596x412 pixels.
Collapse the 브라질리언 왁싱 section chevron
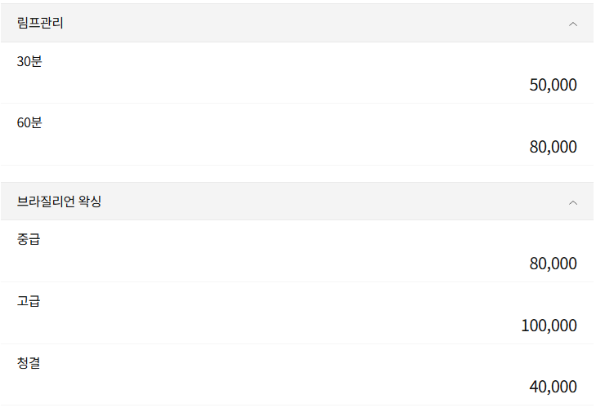[x=572, y=202]
